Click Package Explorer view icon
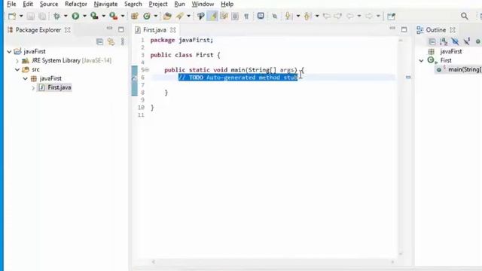482x271 pixels. 10,30
